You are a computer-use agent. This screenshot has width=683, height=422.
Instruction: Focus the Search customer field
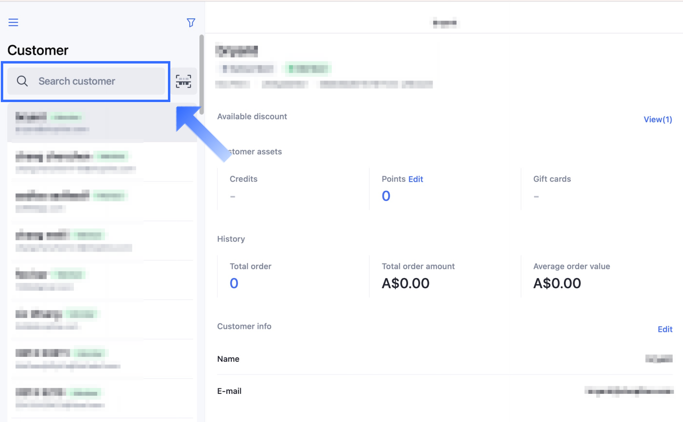tap(96, 81)
